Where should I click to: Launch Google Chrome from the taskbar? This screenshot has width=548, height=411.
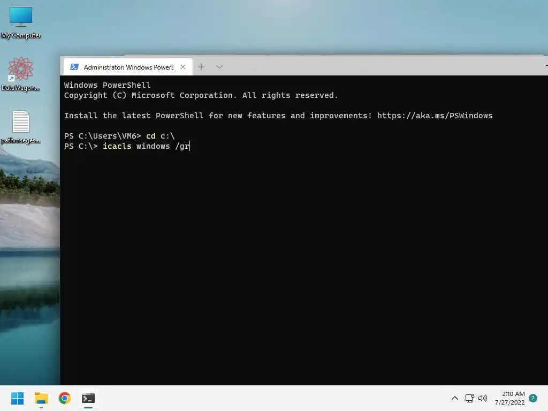[65, 398]
